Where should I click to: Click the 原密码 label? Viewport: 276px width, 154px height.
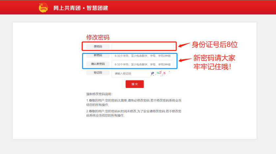click(98, 47)
